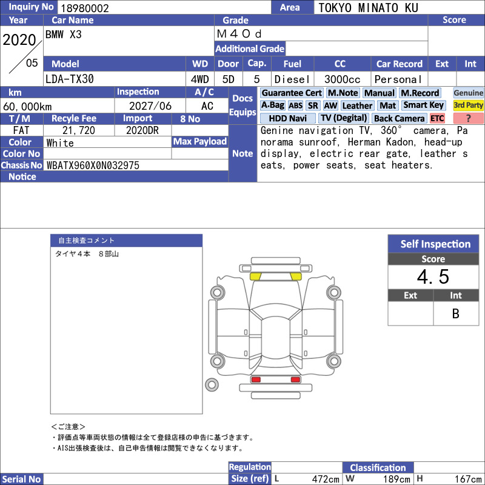The image size is (485, 485).
Task: Click the inspection date 2027/06
Action: tap(150, 106)
